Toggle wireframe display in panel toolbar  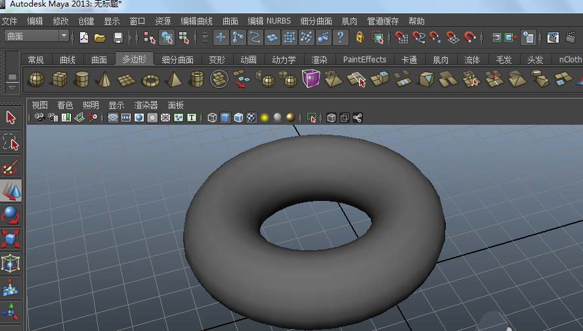pyautogui.click(x=212, y=118)
